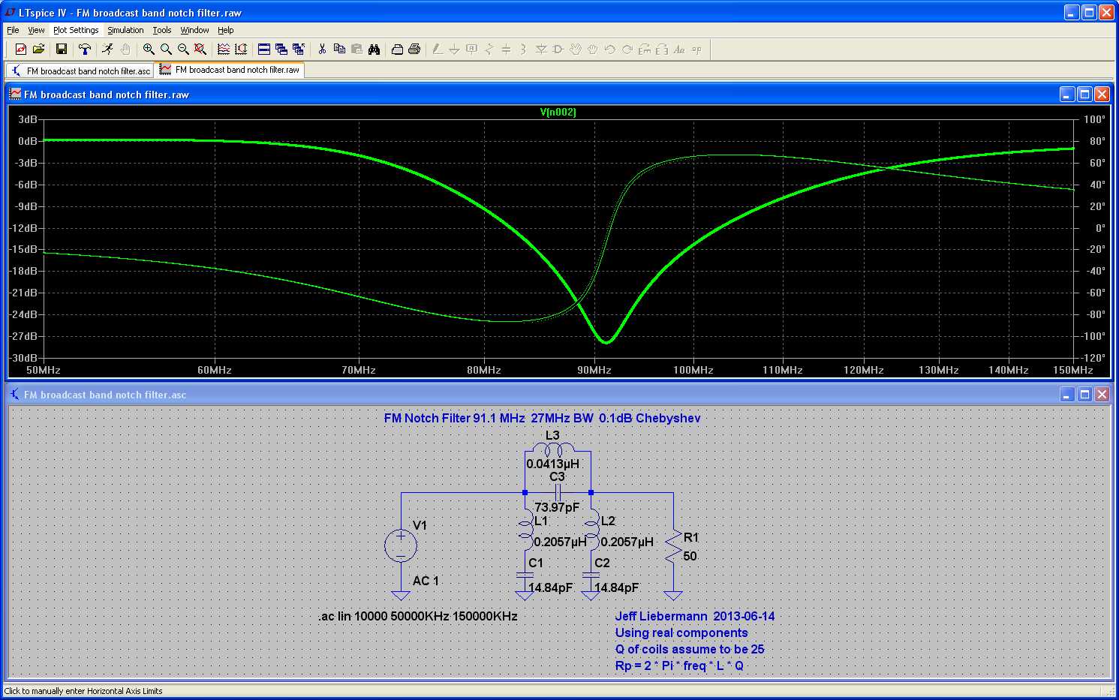Click the New Schematic toolbar icon
Screen dimensions: 1119x700
pyautogui.click(x=21, y=50)
